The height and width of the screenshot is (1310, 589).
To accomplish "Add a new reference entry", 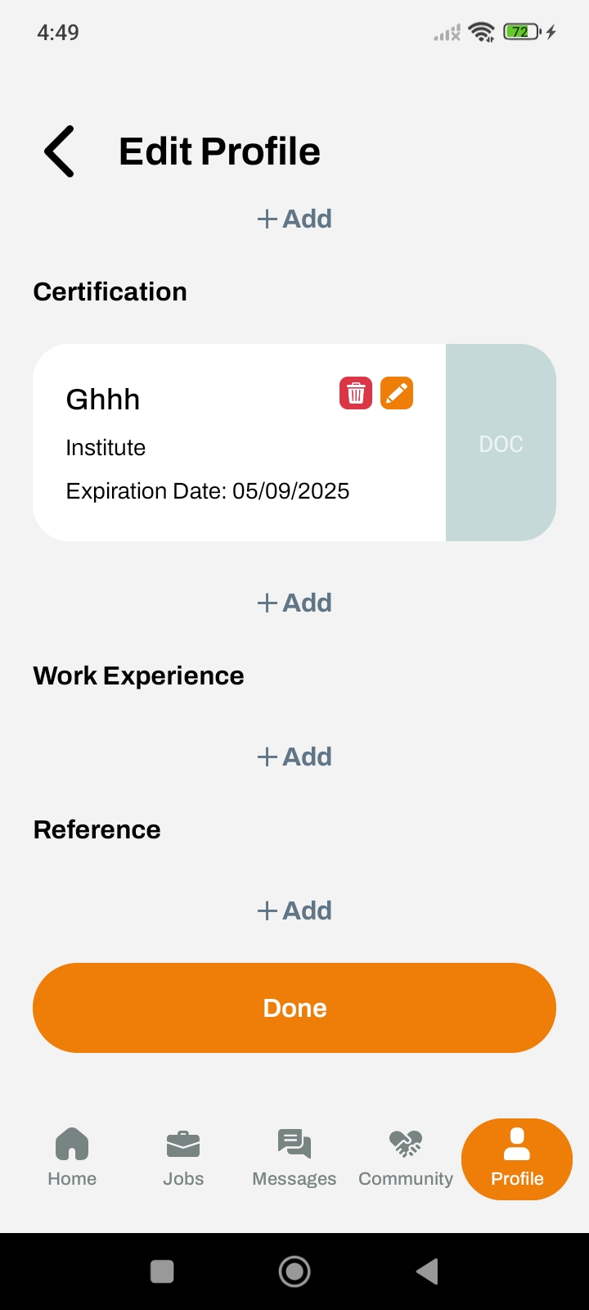I will point(294,911).
